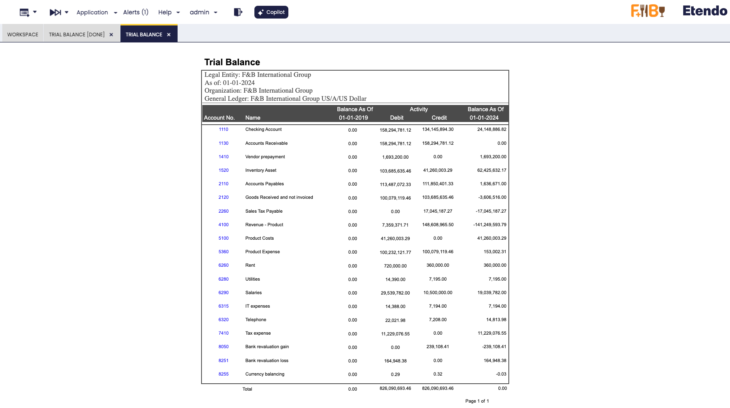Switch to Trial Balance [Done] tab
The height and width of the screenshot is (408, 730).
point(76,35)
